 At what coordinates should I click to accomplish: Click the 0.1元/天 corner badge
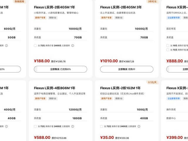point(152,82)
